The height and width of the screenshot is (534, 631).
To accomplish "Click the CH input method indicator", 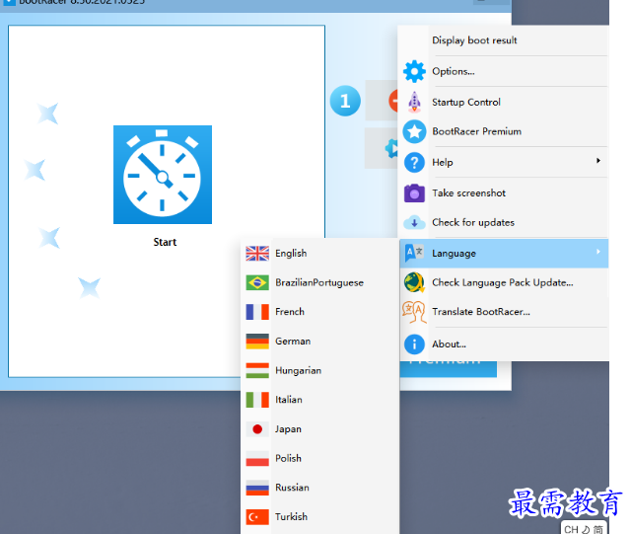I will point(572,529).
